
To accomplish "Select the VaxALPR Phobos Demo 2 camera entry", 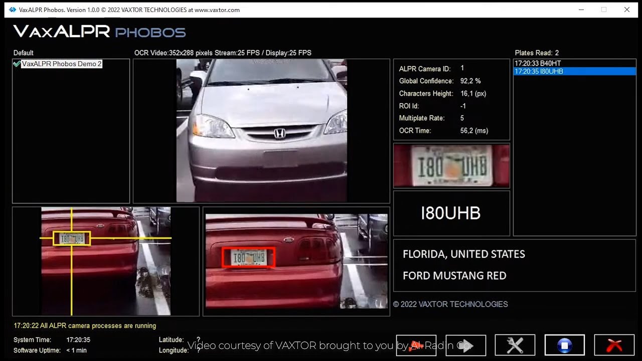I will [62, 64].
